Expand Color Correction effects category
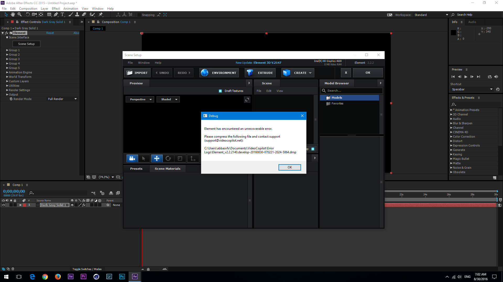 tap(451, 137)
